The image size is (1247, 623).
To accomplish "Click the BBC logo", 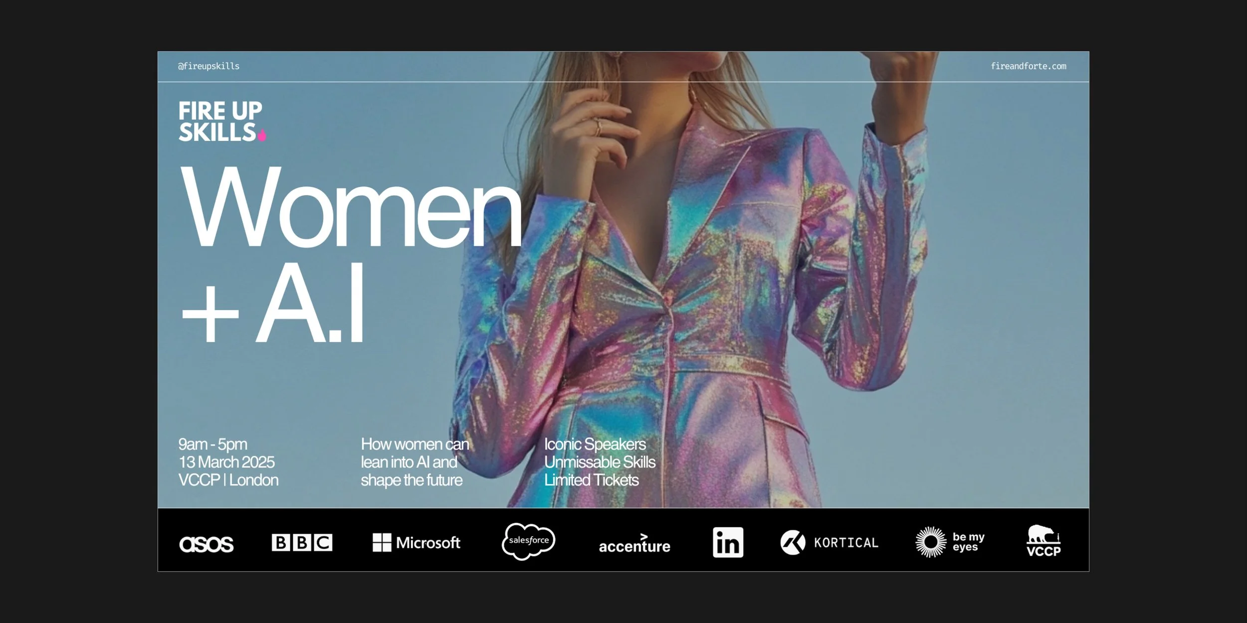I will (302, 542).
